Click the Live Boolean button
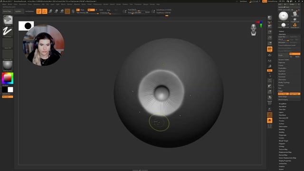The image size is (304, 171). pos(29,11)
